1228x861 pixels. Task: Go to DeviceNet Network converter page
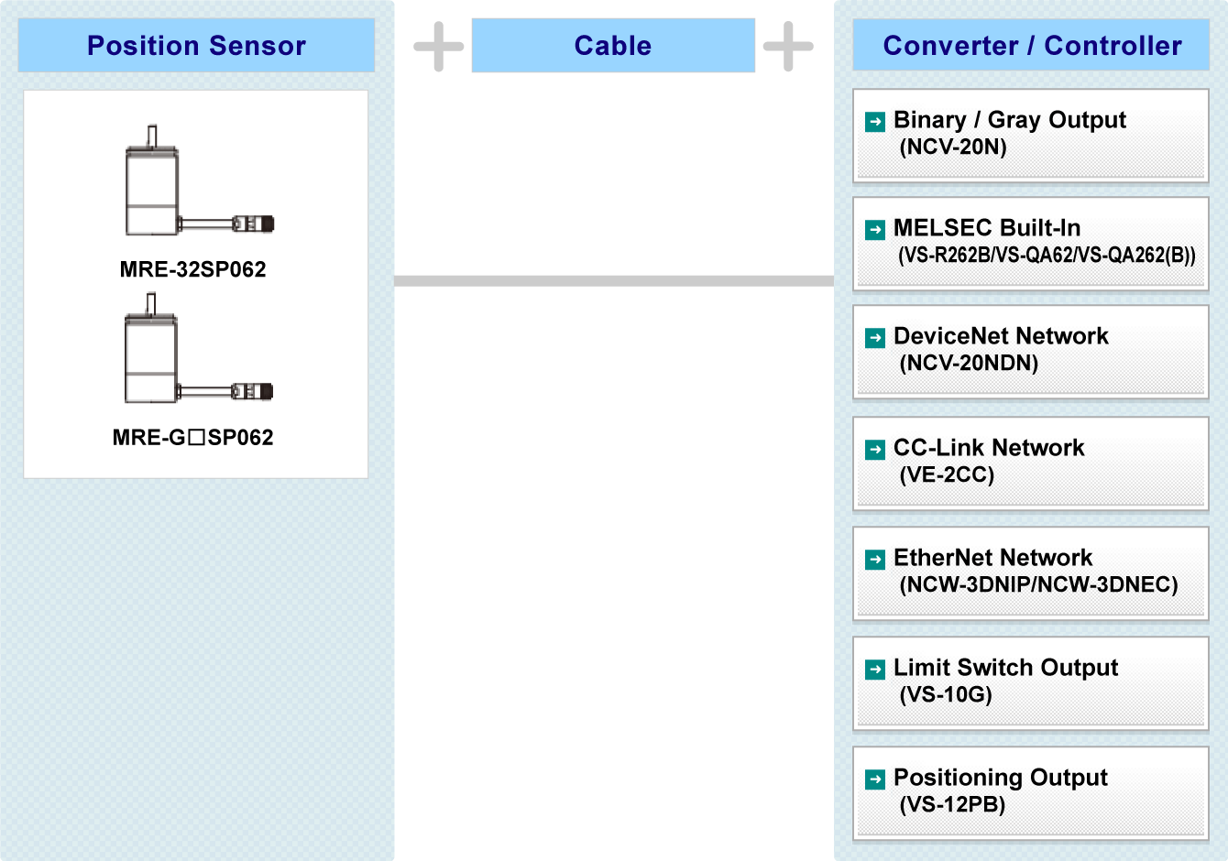(x=1031, y=352)
